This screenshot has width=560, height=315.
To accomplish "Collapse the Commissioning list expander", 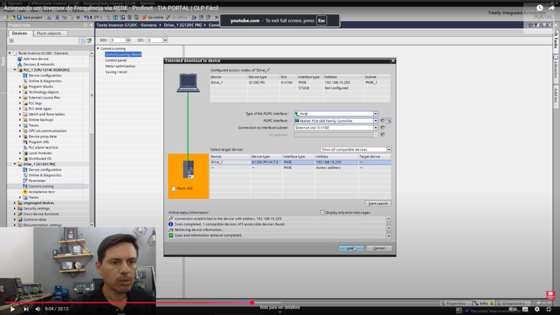I will coord(98,49).
